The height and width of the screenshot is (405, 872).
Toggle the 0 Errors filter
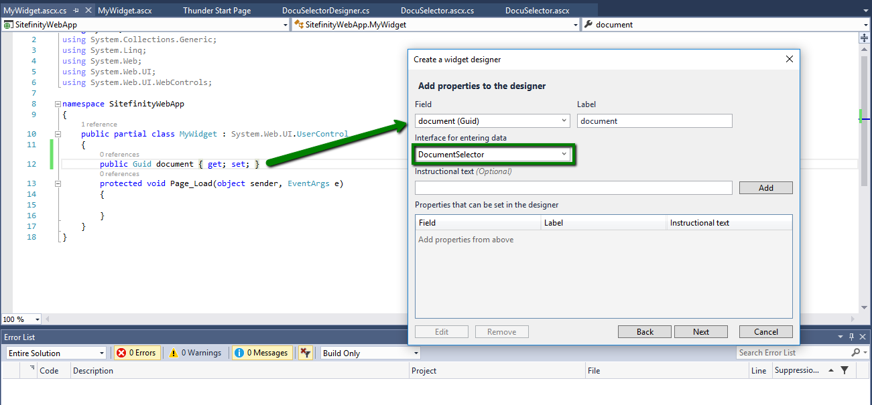[137, 353]
